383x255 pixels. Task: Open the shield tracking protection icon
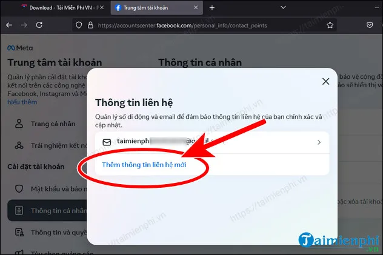pyautogui.click(x=79, y=25)
